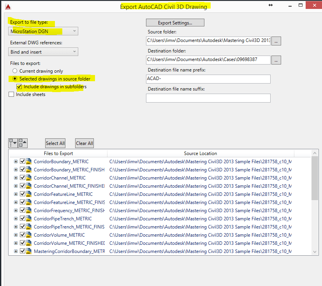Uncheck the CorridorBoundary_METRIC file checkbox
This screenshot has width=322, height=286.
click(x=23, y=161)
